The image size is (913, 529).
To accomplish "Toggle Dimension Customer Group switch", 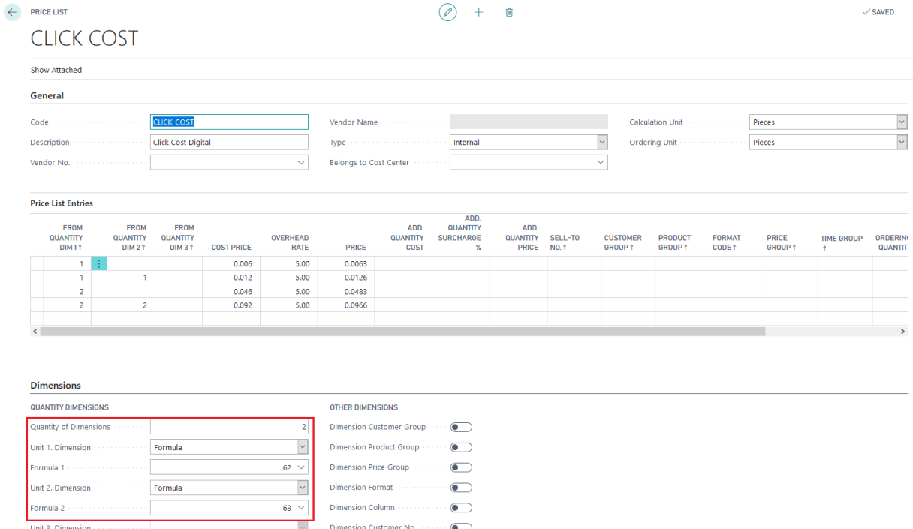I will pos(460,428).
